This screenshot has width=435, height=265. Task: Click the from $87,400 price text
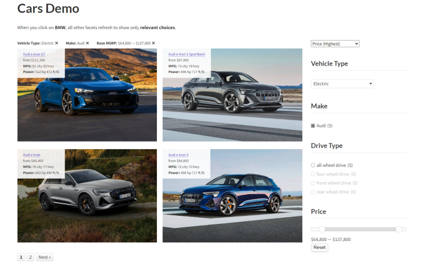(179, 60)
